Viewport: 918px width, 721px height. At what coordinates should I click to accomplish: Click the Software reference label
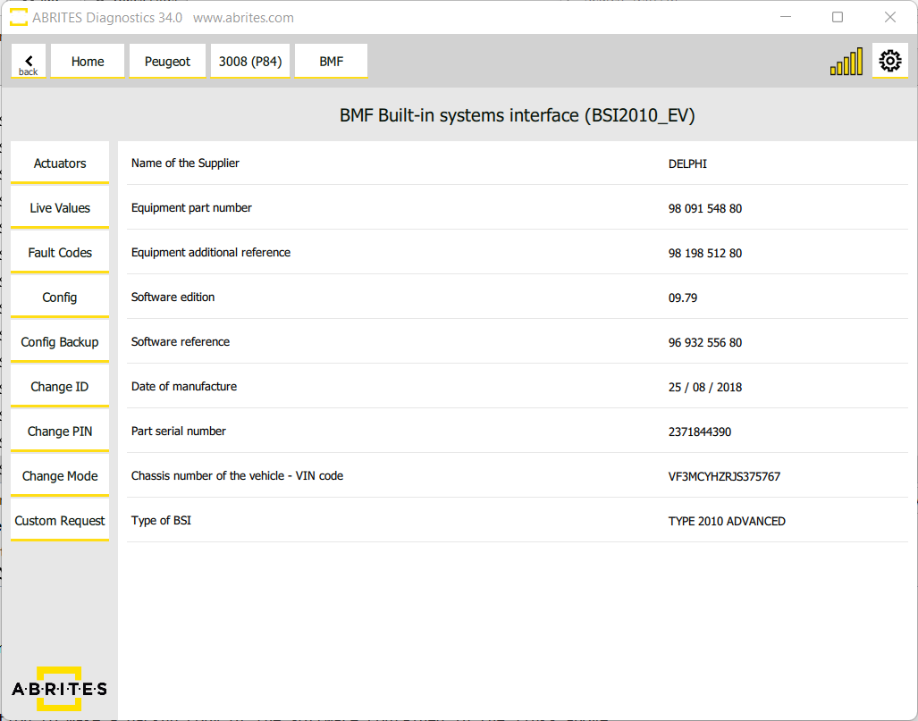[x=181, y=342]
